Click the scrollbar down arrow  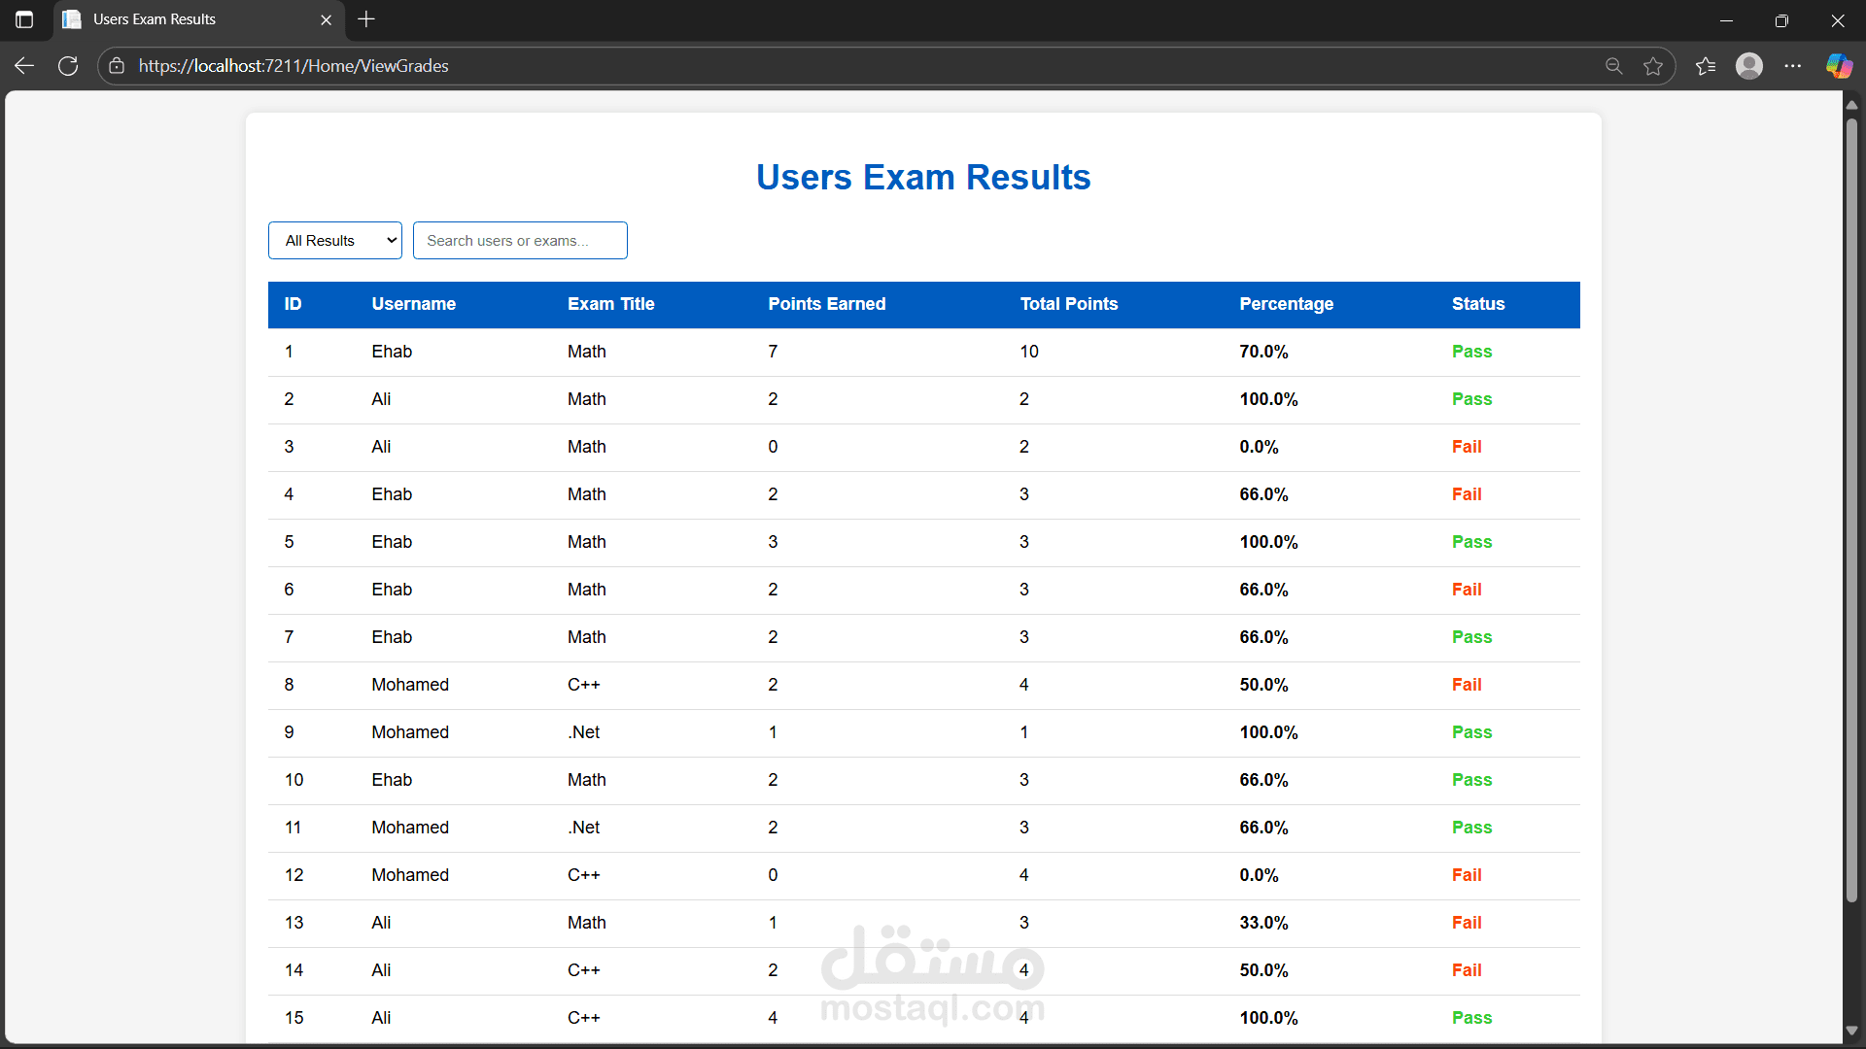pyautogui.click(x=1851, y=1031)
